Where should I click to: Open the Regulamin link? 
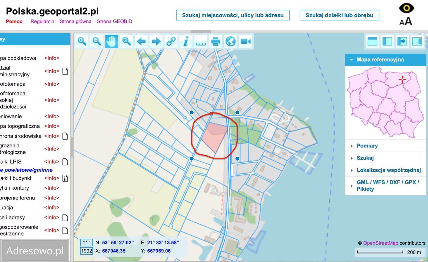(42, 21)
